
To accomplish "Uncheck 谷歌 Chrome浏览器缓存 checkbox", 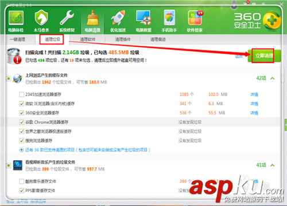I will pyautogui.click(x=21, y=122).
